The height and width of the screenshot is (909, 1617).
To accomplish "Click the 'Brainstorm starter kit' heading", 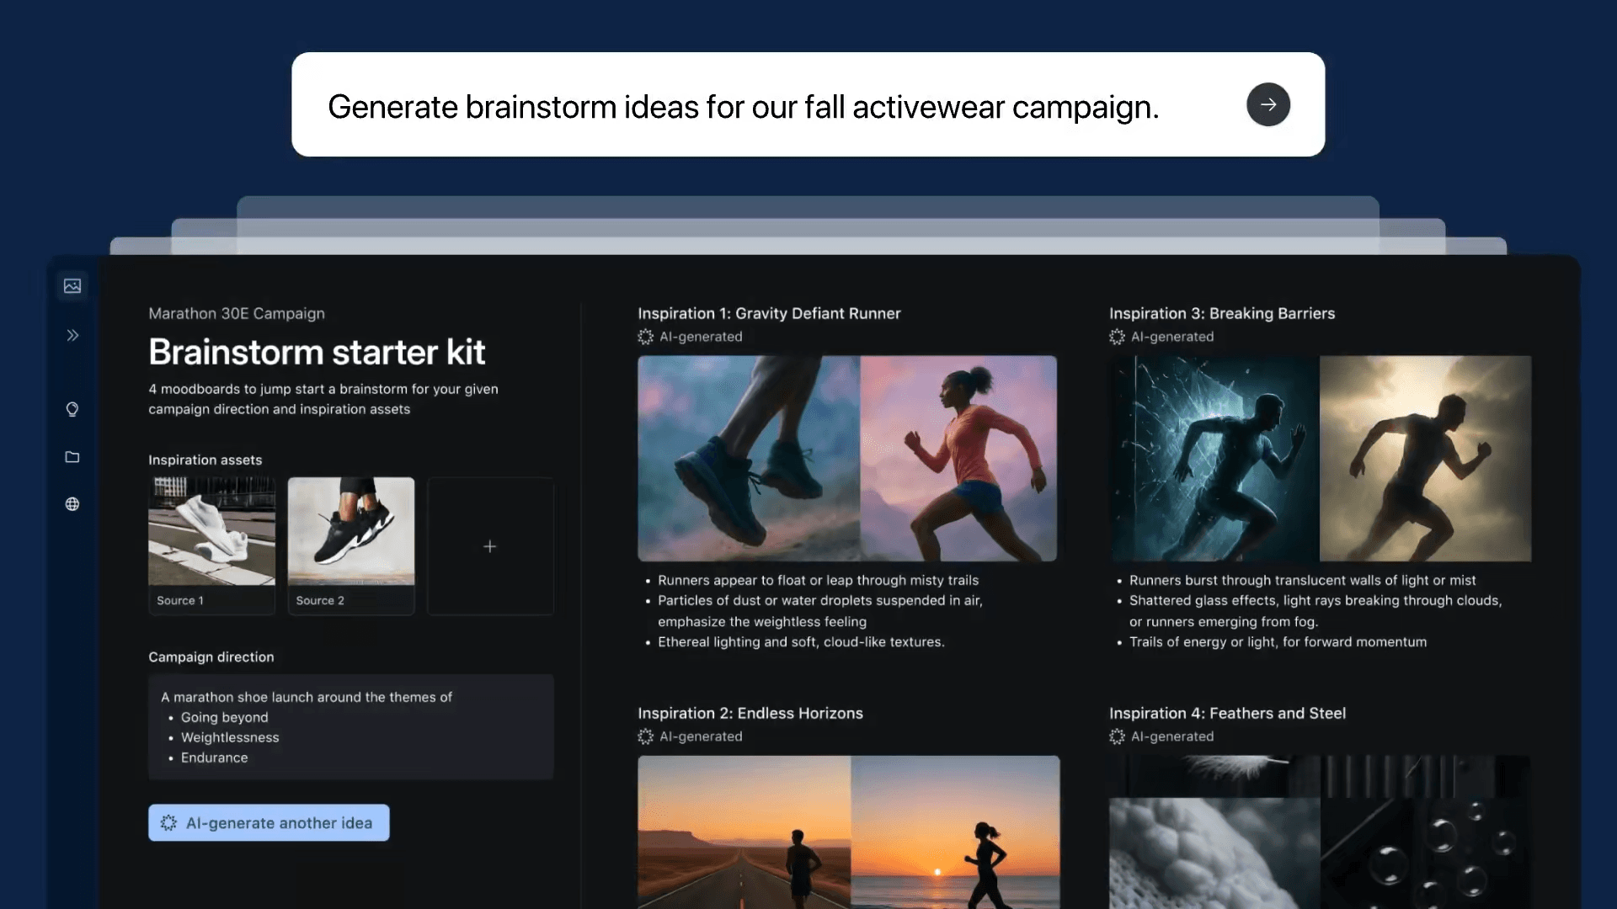I will 317,352.
